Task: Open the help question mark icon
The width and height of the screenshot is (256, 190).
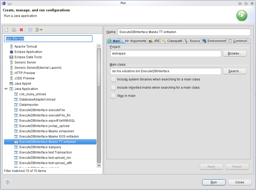Action: tap(8, 182)
